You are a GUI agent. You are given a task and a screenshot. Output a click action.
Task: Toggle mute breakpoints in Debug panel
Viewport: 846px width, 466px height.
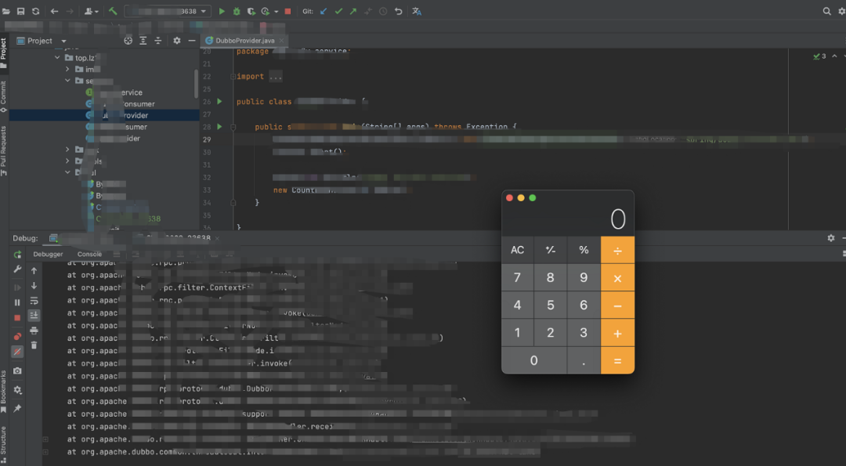pos(17,352)
